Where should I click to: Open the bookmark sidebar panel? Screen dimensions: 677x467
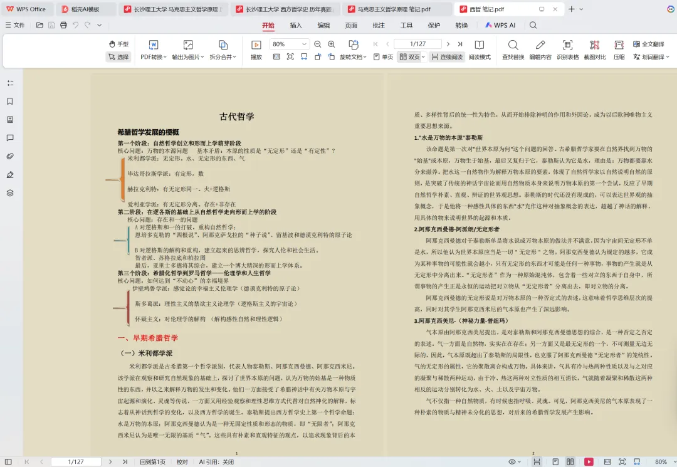[x=10, y=102]
